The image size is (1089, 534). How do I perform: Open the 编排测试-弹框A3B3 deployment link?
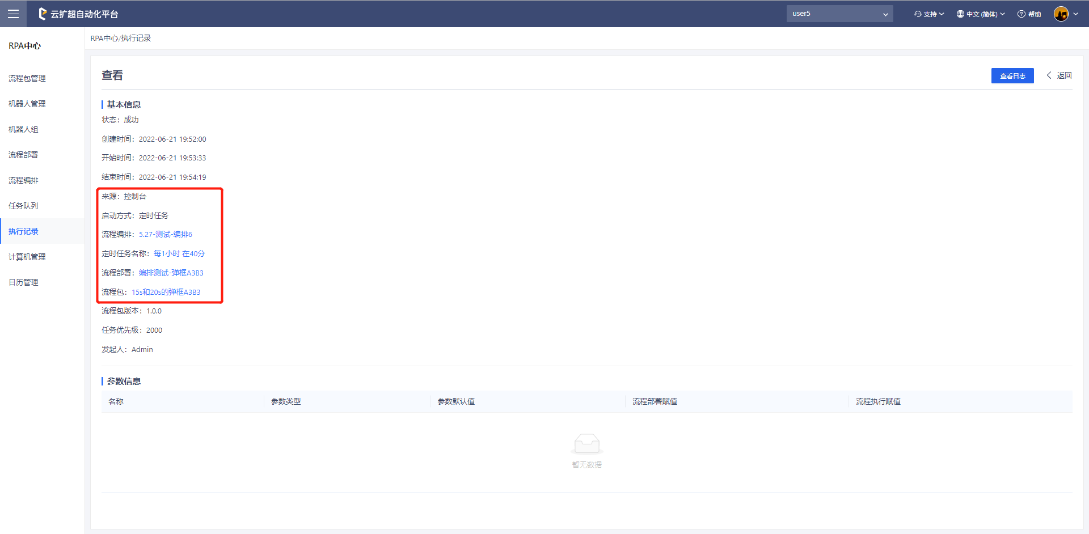(x=171, y=273)
